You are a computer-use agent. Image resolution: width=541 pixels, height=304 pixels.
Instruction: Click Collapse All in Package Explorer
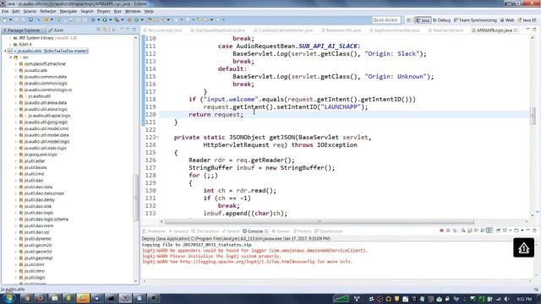tap(100, 30)
